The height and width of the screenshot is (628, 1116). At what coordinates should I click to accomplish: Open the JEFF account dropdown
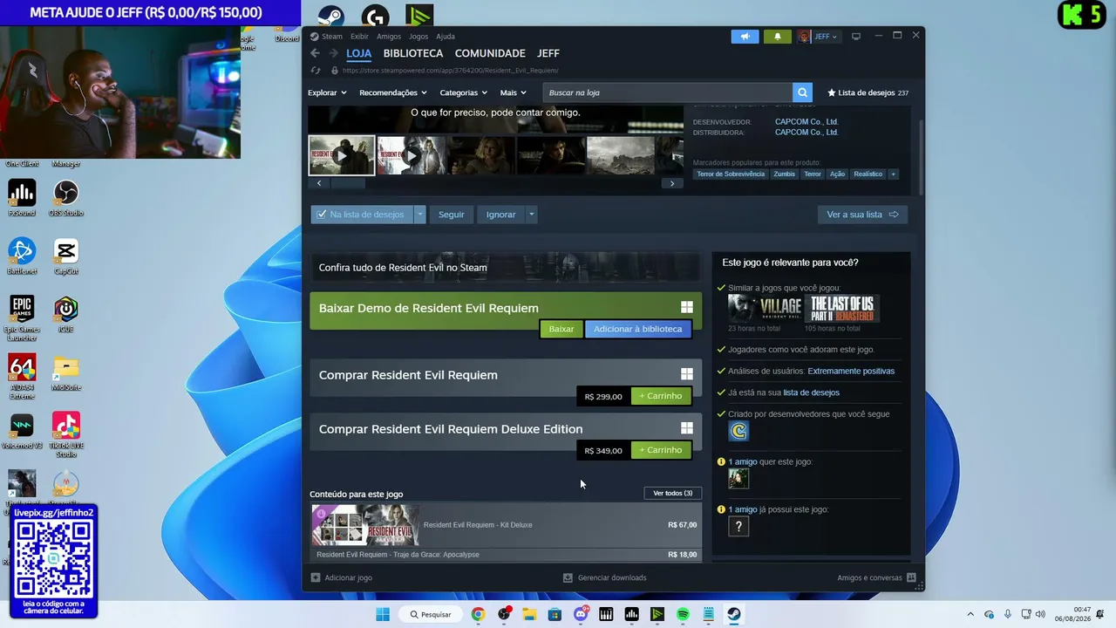[818, 37]
